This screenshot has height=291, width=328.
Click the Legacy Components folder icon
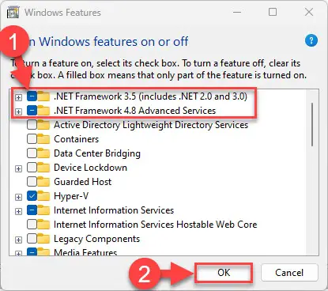43,239
